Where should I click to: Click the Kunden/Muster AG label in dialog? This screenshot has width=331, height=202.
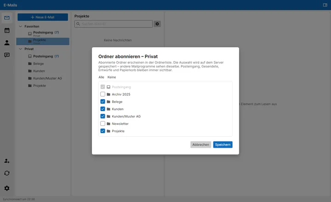126,117
